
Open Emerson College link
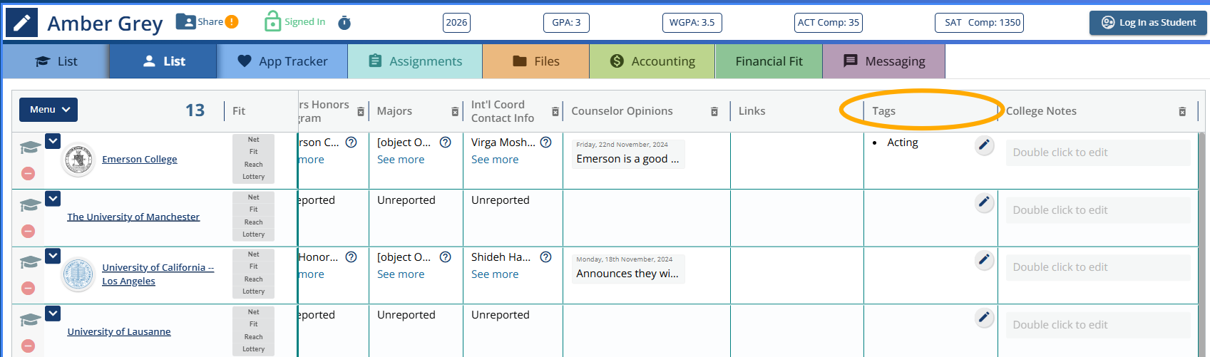click(139, 160)
